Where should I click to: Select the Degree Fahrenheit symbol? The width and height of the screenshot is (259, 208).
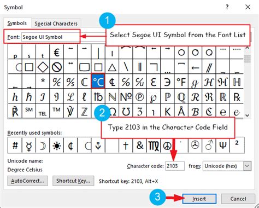click(181, 81)
